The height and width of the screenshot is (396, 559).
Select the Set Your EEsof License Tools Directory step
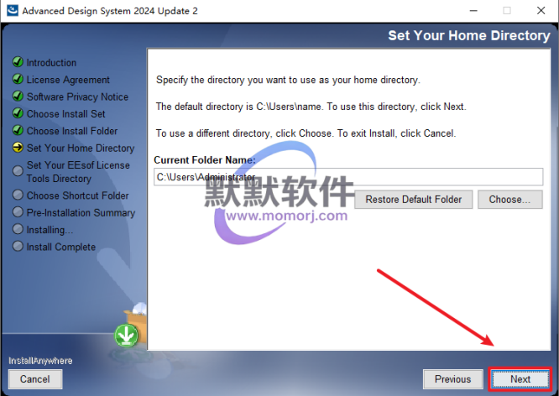pos(78,172)
